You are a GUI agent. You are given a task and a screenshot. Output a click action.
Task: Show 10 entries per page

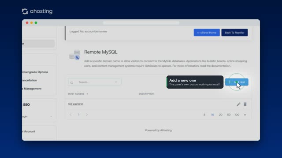pos(212,115)
